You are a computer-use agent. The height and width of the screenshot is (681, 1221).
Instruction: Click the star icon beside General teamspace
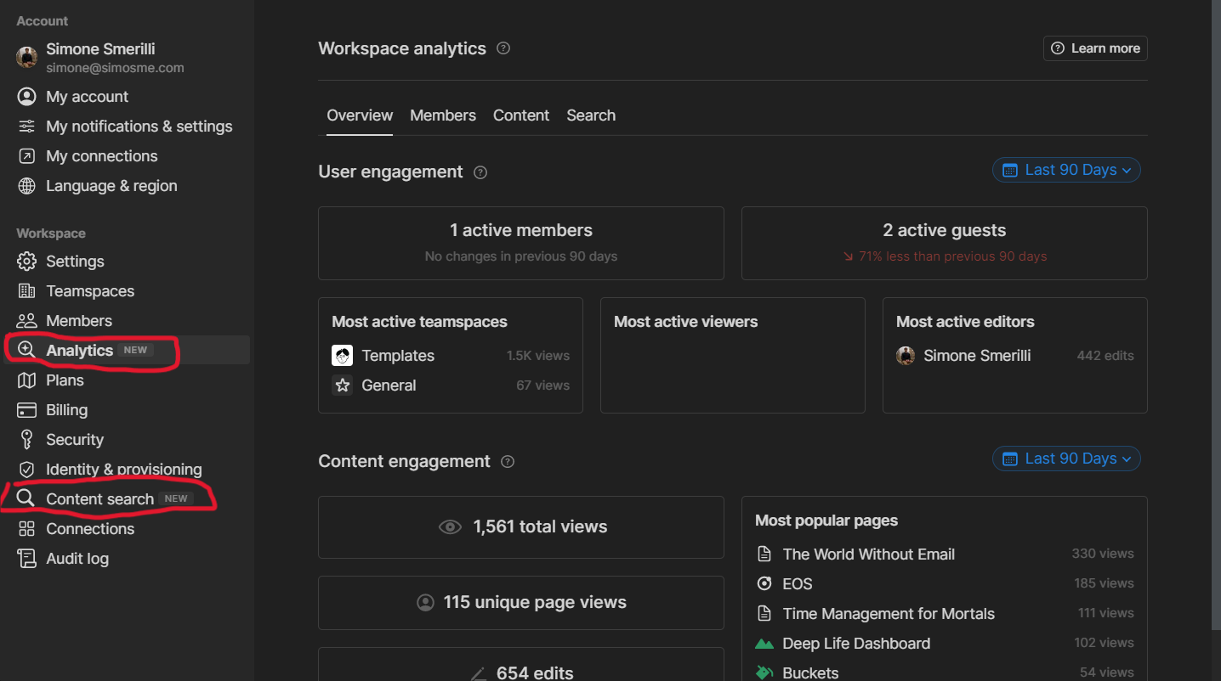click(342, 385)
